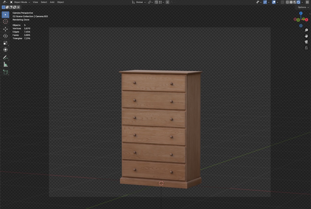
Task: Select the Add Cube tool
Action: [5, 72]
